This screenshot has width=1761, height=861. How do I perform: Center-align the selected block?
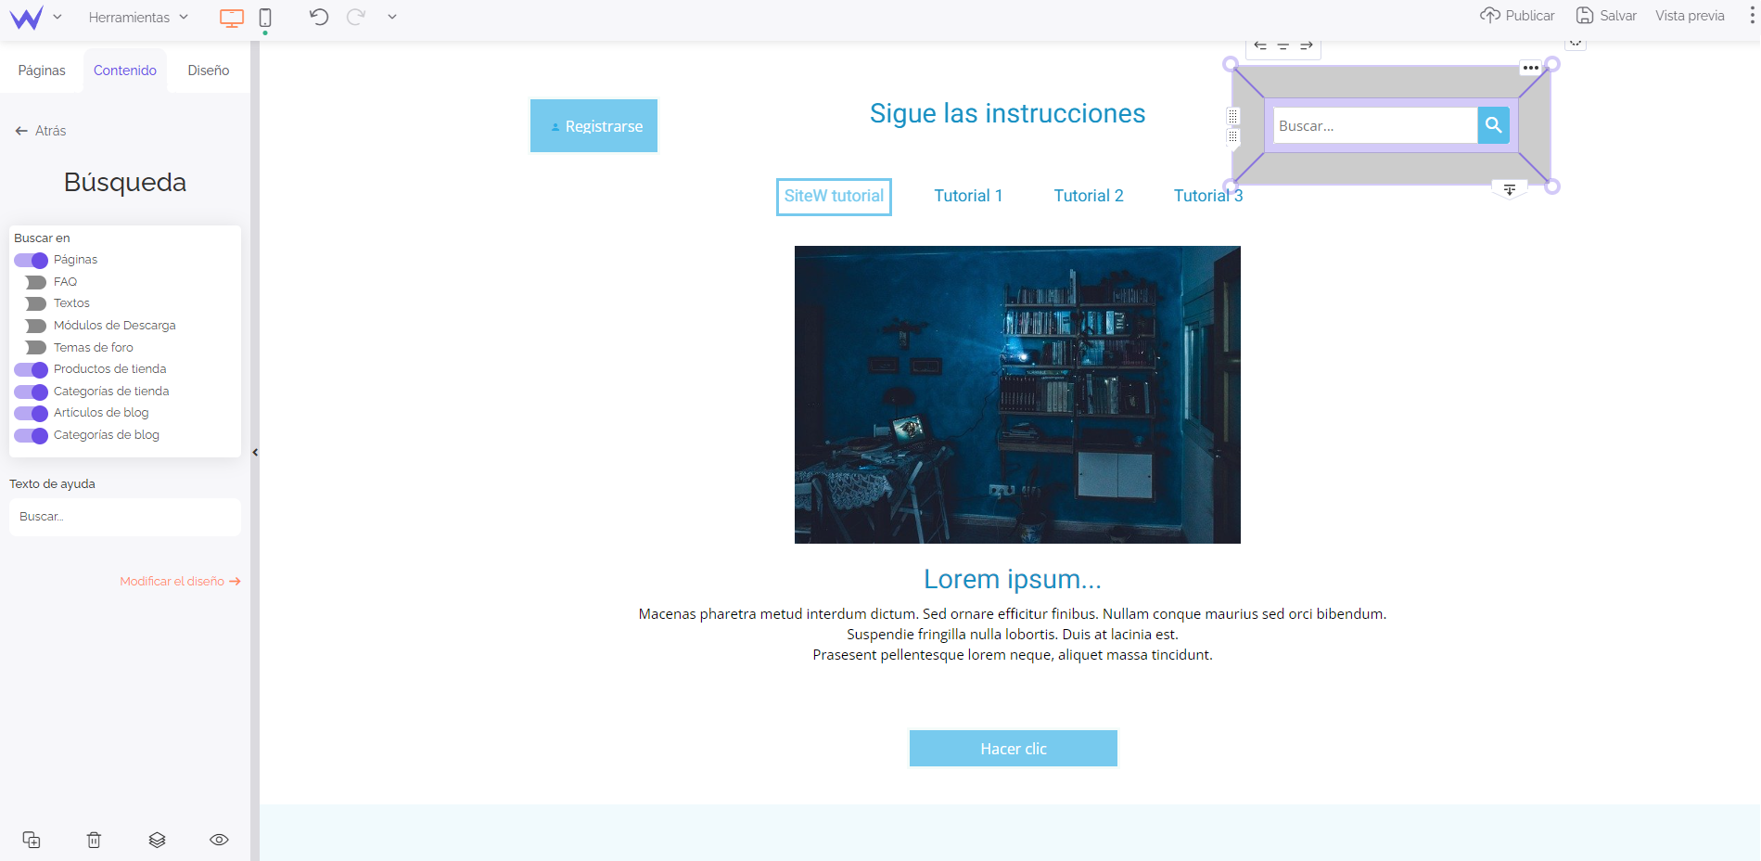click(1283, 45)
